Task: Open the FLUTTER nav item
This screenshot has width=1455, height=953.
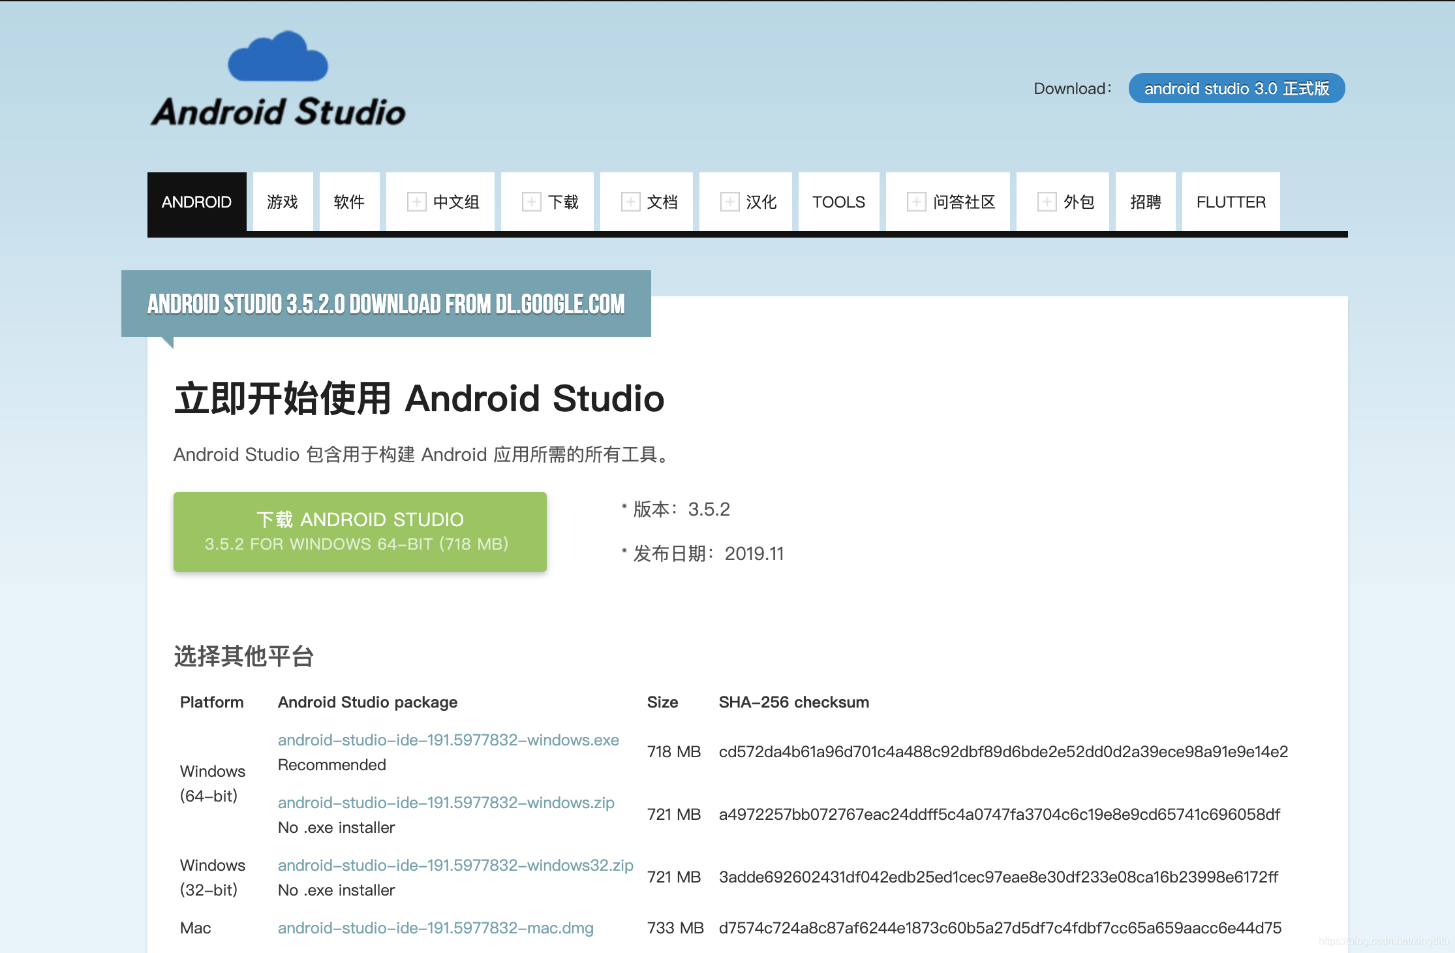Action: tap(1231, 202)
